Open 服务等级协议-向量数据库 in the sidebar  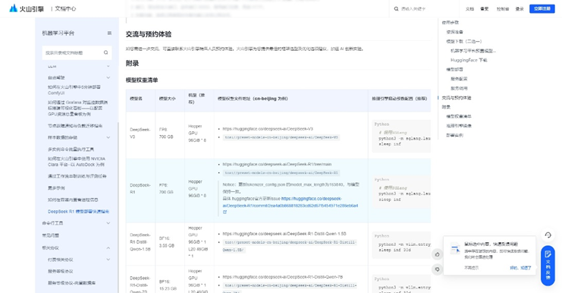(72, 283)
